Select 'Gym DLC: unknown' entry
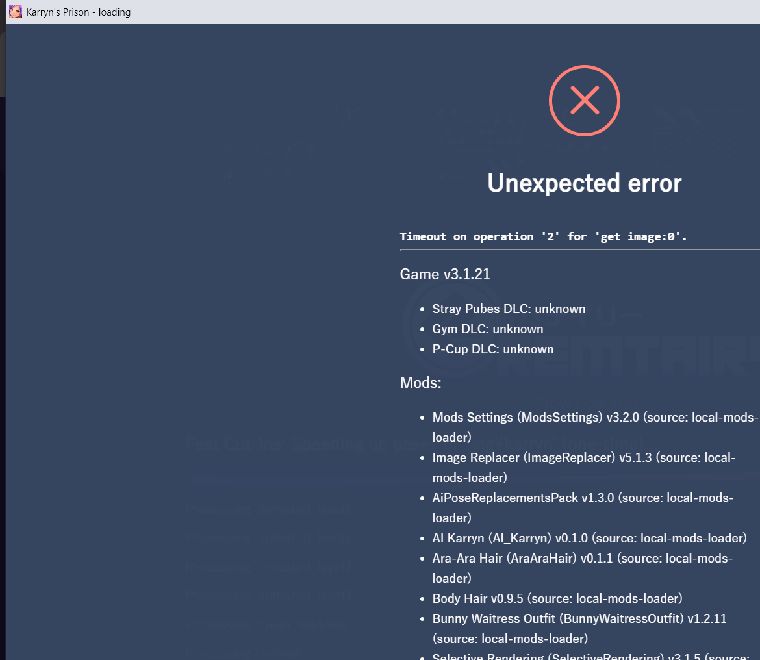 pos(488,329)
